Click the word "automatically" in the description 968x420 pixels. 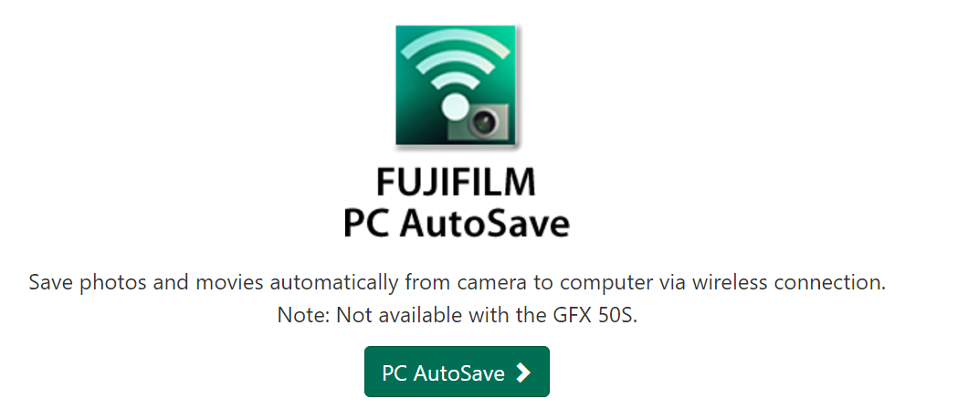pyautogui.click(x=334, y=283)
